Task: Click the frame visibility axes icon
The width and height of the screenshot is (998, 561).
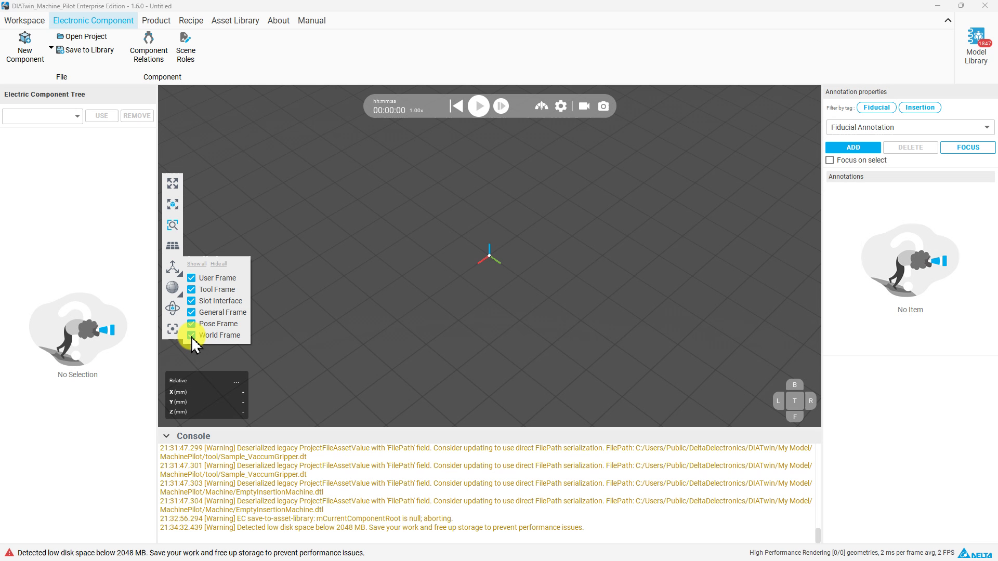Action: pyautogui.click(x=173, y=266)
